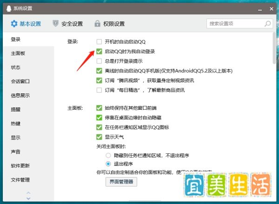Click the 主面板: section heading
Viewport: 279px width, 204px height.
[75, 108]
